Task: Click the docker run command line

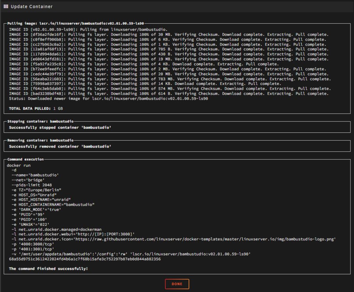Action: tap(19, 165)
